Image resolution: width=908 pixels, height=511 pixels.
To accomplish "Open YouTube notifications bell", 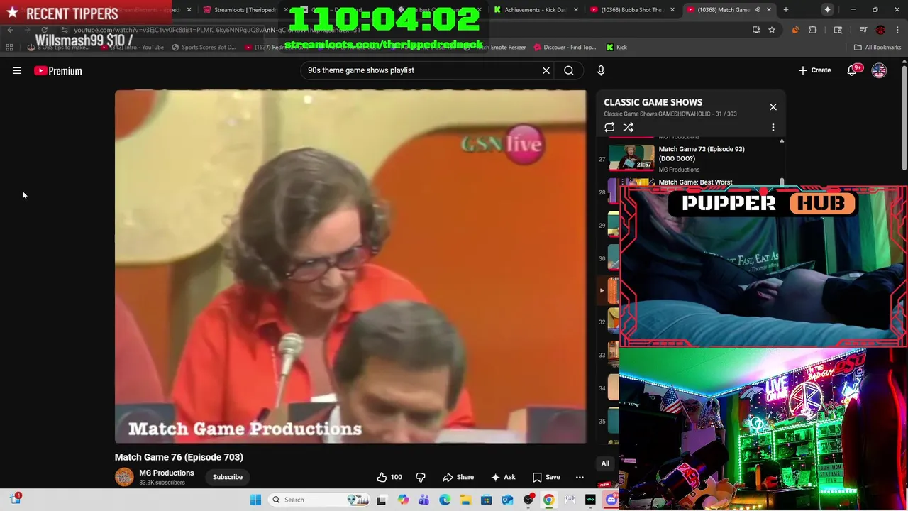I will click(853, 70).
